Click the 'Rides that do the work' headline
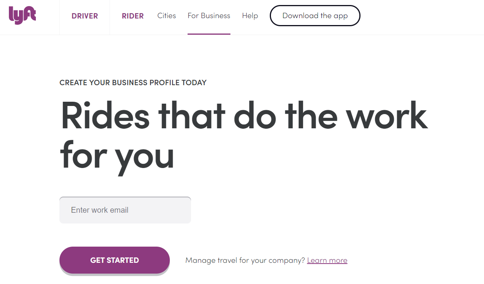484x284 pixels. (244, 116)
